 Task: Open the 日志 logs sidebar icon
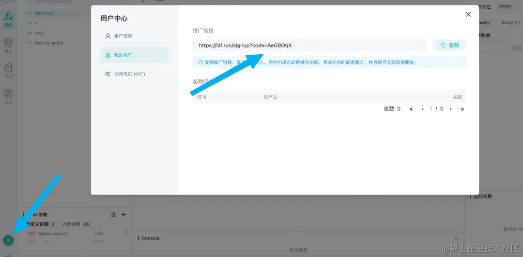coord(8,97)
